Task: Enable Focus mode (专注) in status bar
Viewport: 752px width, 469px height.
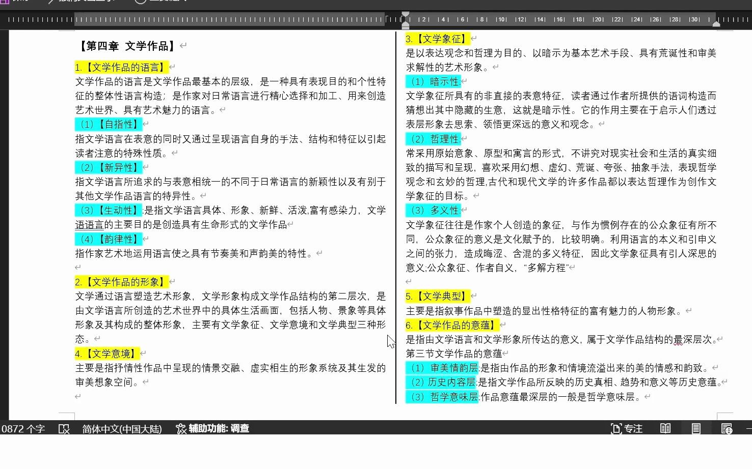Action: [627, 429]
